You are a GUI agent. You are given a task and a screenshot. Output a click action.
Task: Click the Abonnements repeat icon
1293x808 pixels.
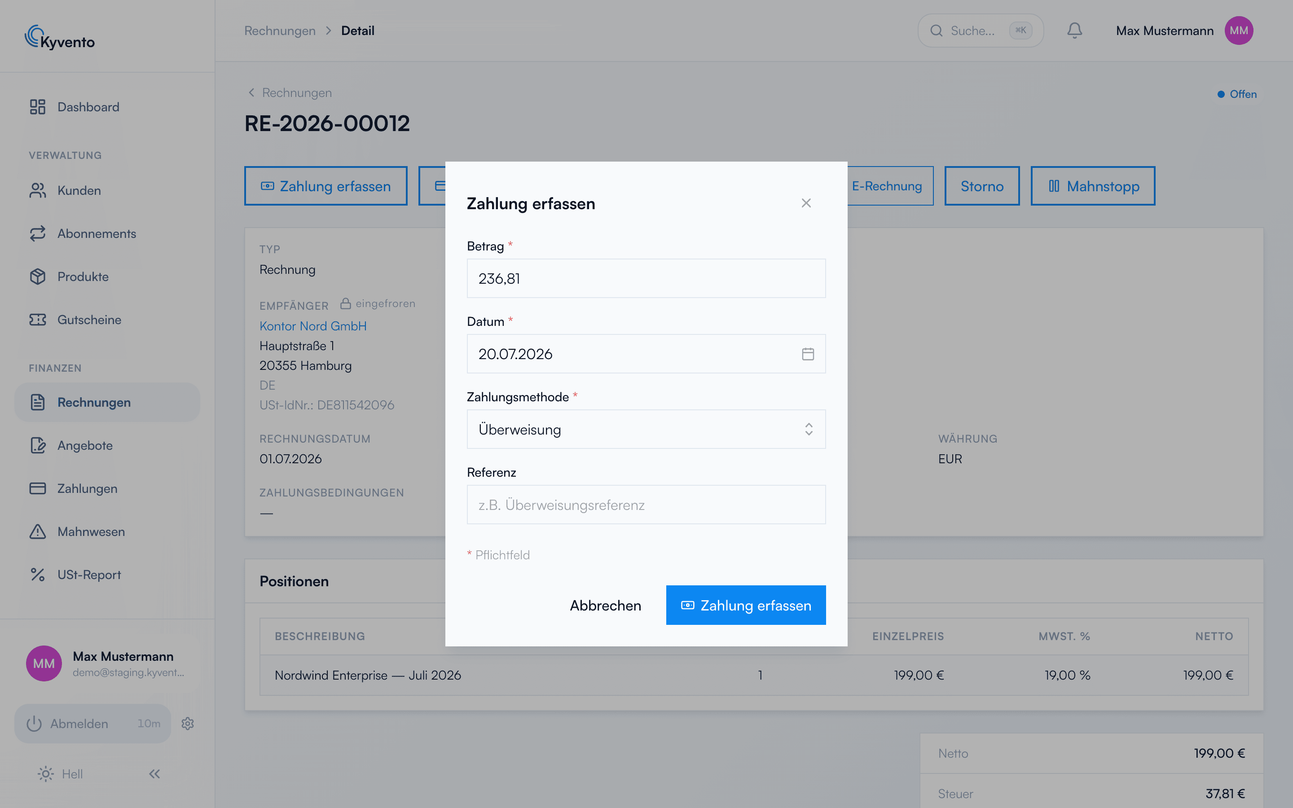(37, 233)
